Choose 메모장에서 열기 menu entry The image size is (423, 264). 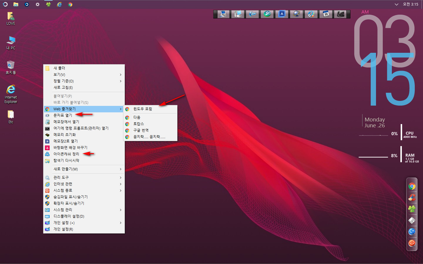84,122
